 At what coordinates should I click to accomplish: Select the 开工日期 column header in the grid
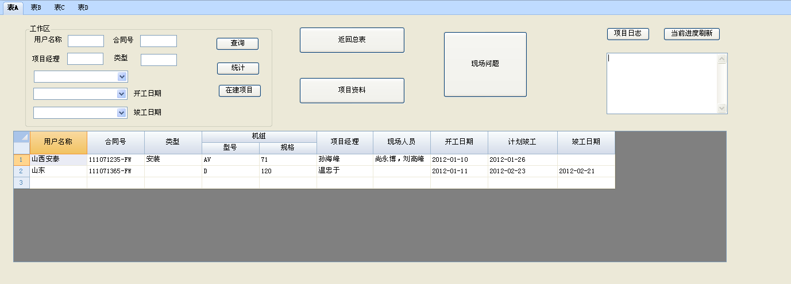point(459,142)
